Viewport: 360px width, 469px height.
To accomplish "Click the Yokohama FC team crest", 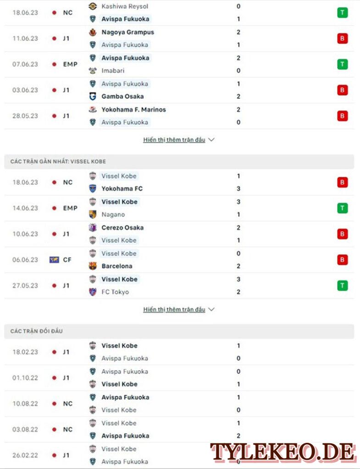I will 93,188.
